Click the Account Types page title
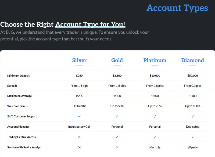The image size is (215, 157). coord(177,8)
